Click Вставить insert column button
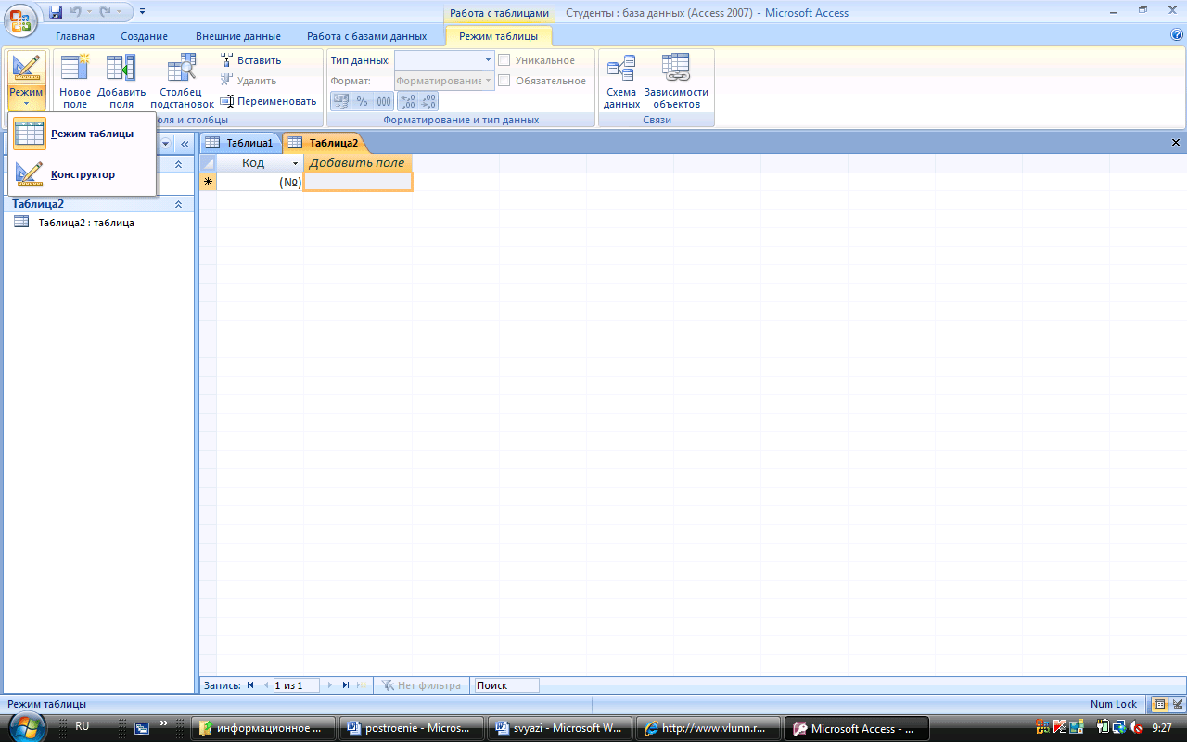 click(251, 60)
